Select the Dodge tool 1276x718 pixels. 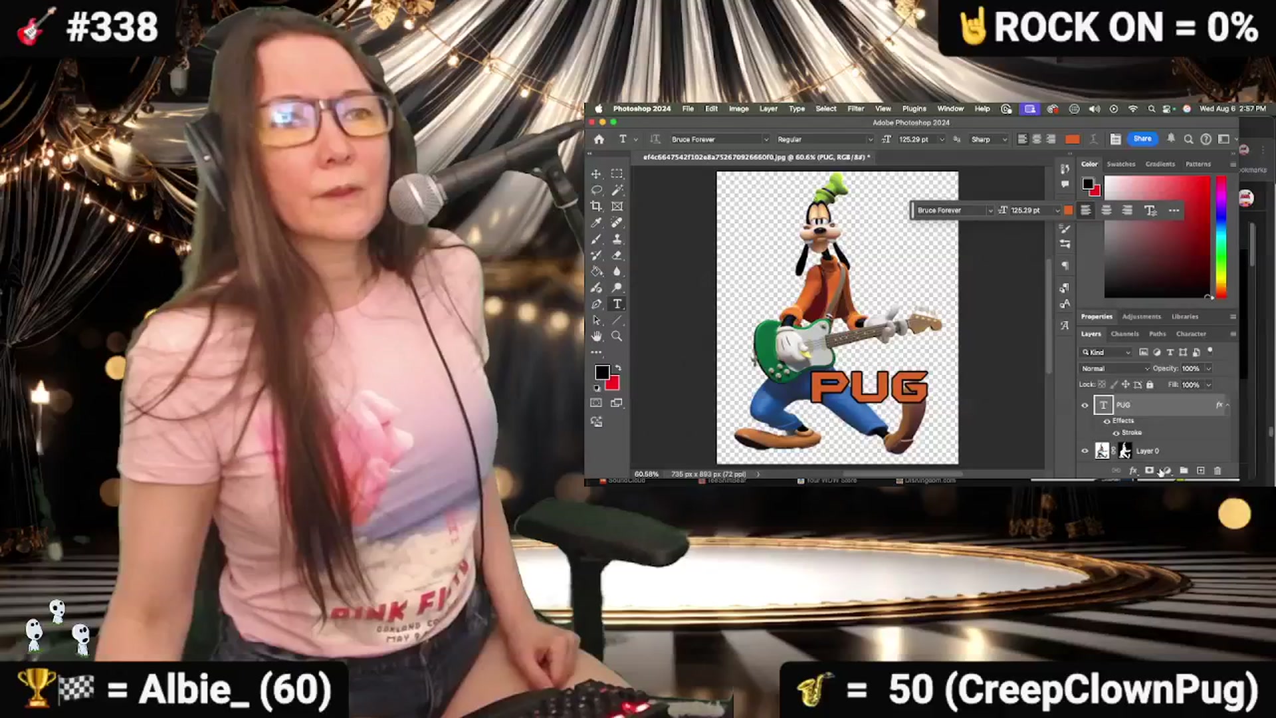(617, 288)
